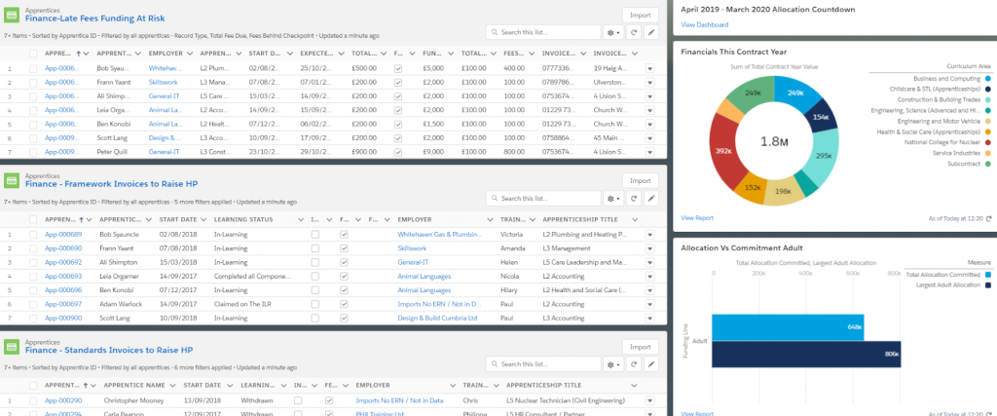The height and width of the screenshot is (416, 997).
Task: Search the Standards Invoices list field
Action: (x=543, y=364)
